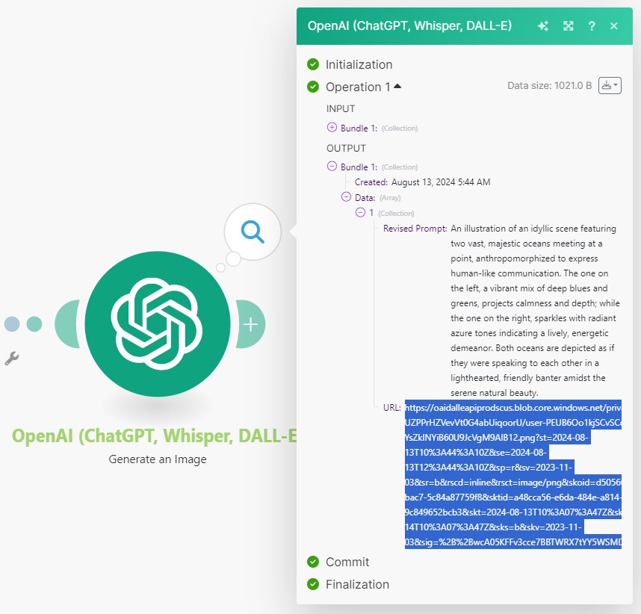The width and height of the screenshot is (641, 614).
Task: Collapse the Data array node
Action: [x=346, y=197]
